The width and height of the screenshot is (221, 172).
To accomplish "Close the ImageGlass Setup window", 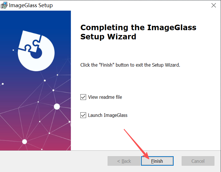I will click(x=214, y=5).
